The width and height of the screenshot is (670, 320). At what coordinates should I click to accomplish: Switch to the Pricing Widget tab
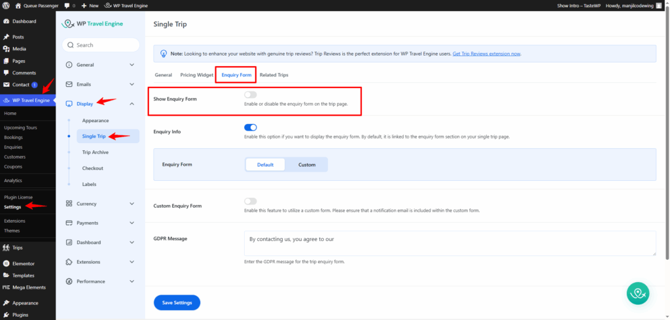click(197, 75)
